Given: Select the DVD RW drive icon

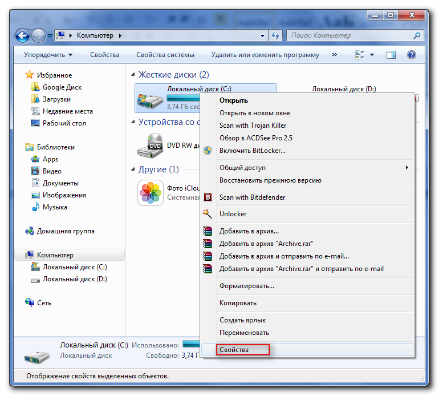Looking at the screenshot, I should coord(150,146).
